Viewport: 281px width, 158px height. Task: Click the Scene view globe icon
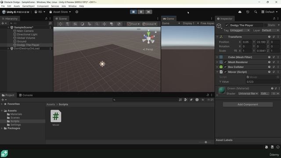[x=119, y=24]
